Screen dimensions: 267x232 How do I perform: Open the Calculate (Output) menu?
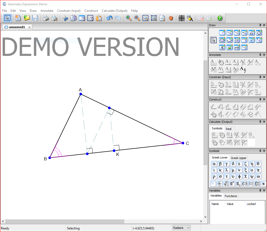115,11
